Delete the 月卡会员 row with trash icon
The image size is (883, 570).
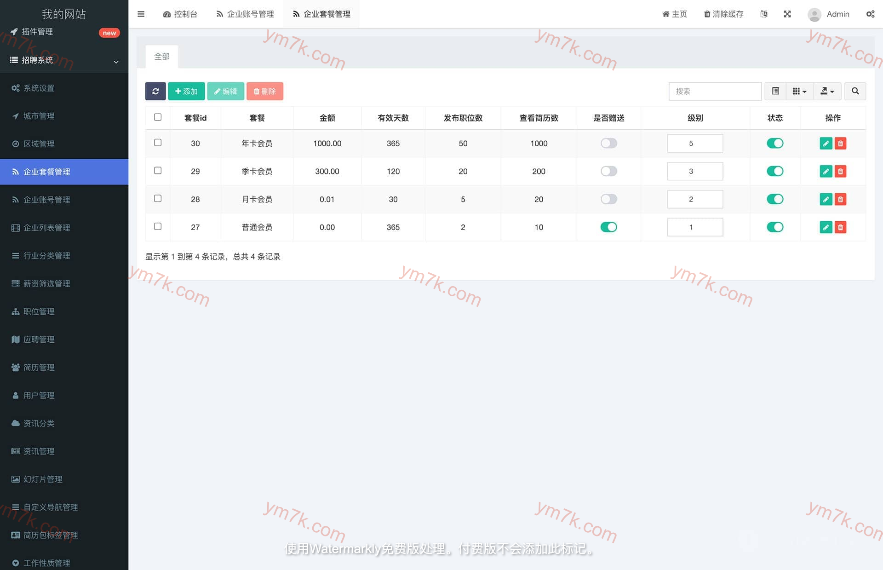click(x=840, y=199)
